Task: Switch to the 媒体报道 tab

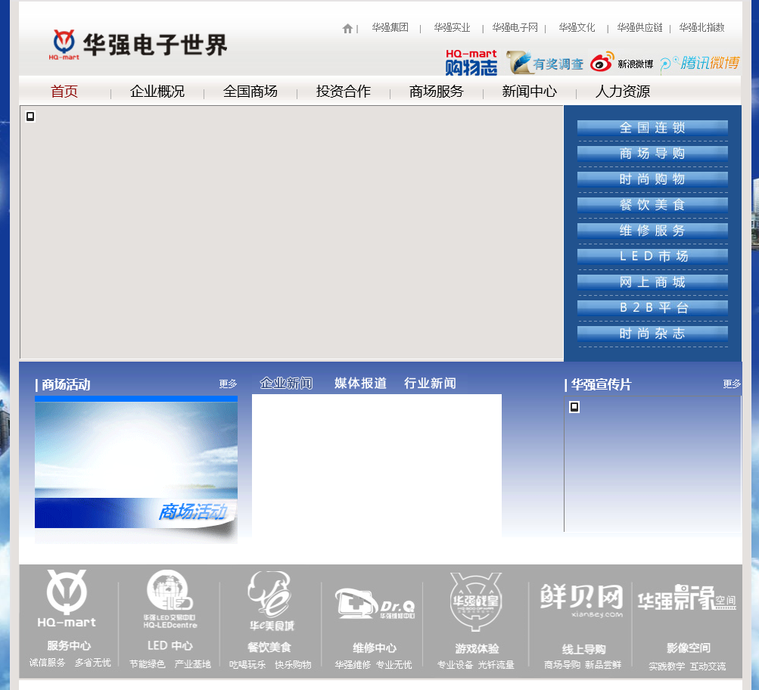Action: tap(360, 384)
